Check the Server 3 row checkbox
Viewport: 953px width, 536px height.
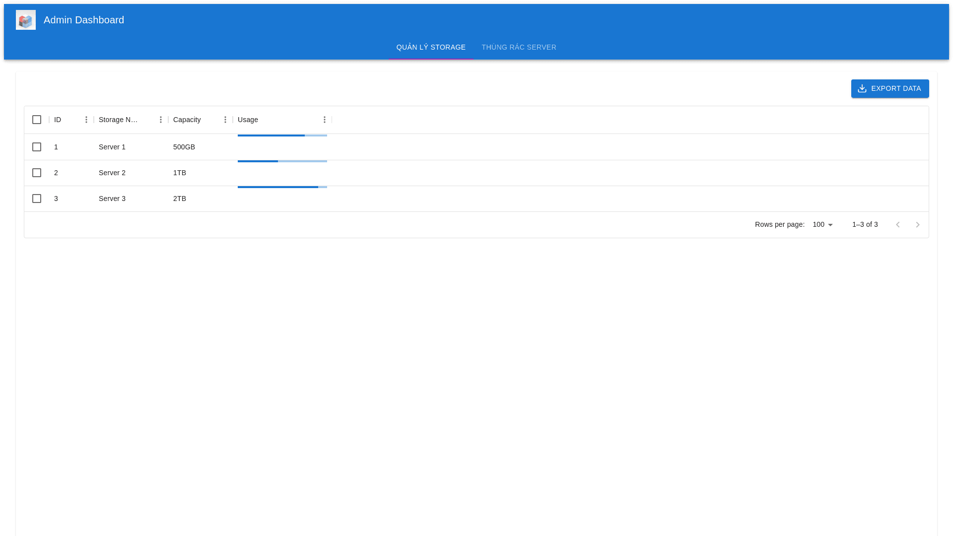coord(37,199)
